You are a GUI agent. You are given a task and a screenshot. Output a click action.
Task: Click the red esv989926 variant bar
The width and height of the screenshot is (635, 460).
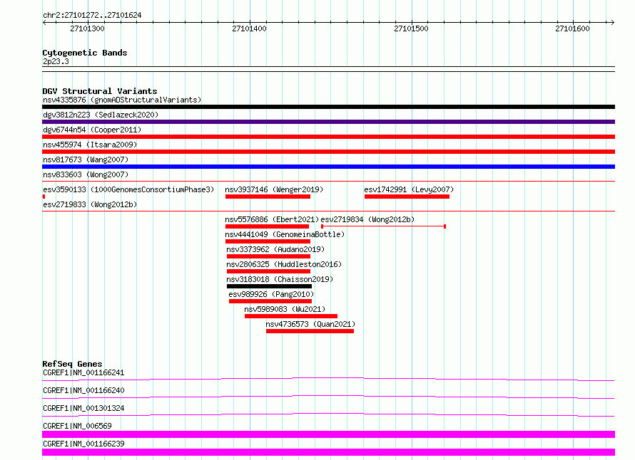tap(270, 301)
